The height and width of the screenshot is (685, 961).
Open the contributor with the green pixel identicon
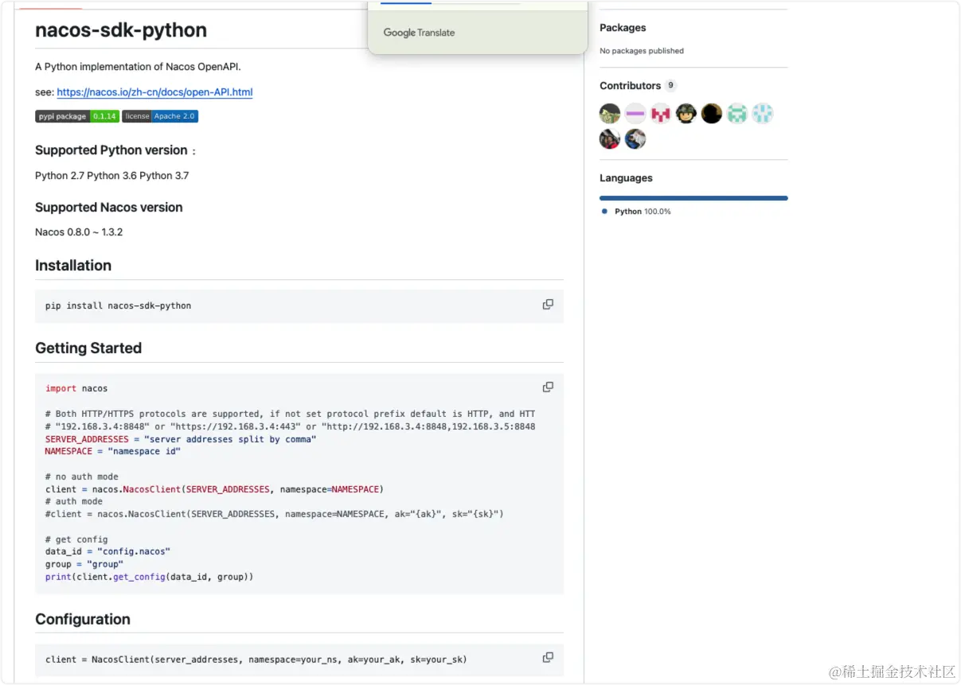pyautogui.click(x=737, y=114)
